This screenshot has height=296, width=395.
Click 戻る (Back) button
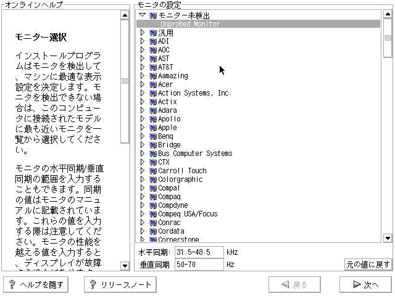point(294,284)
